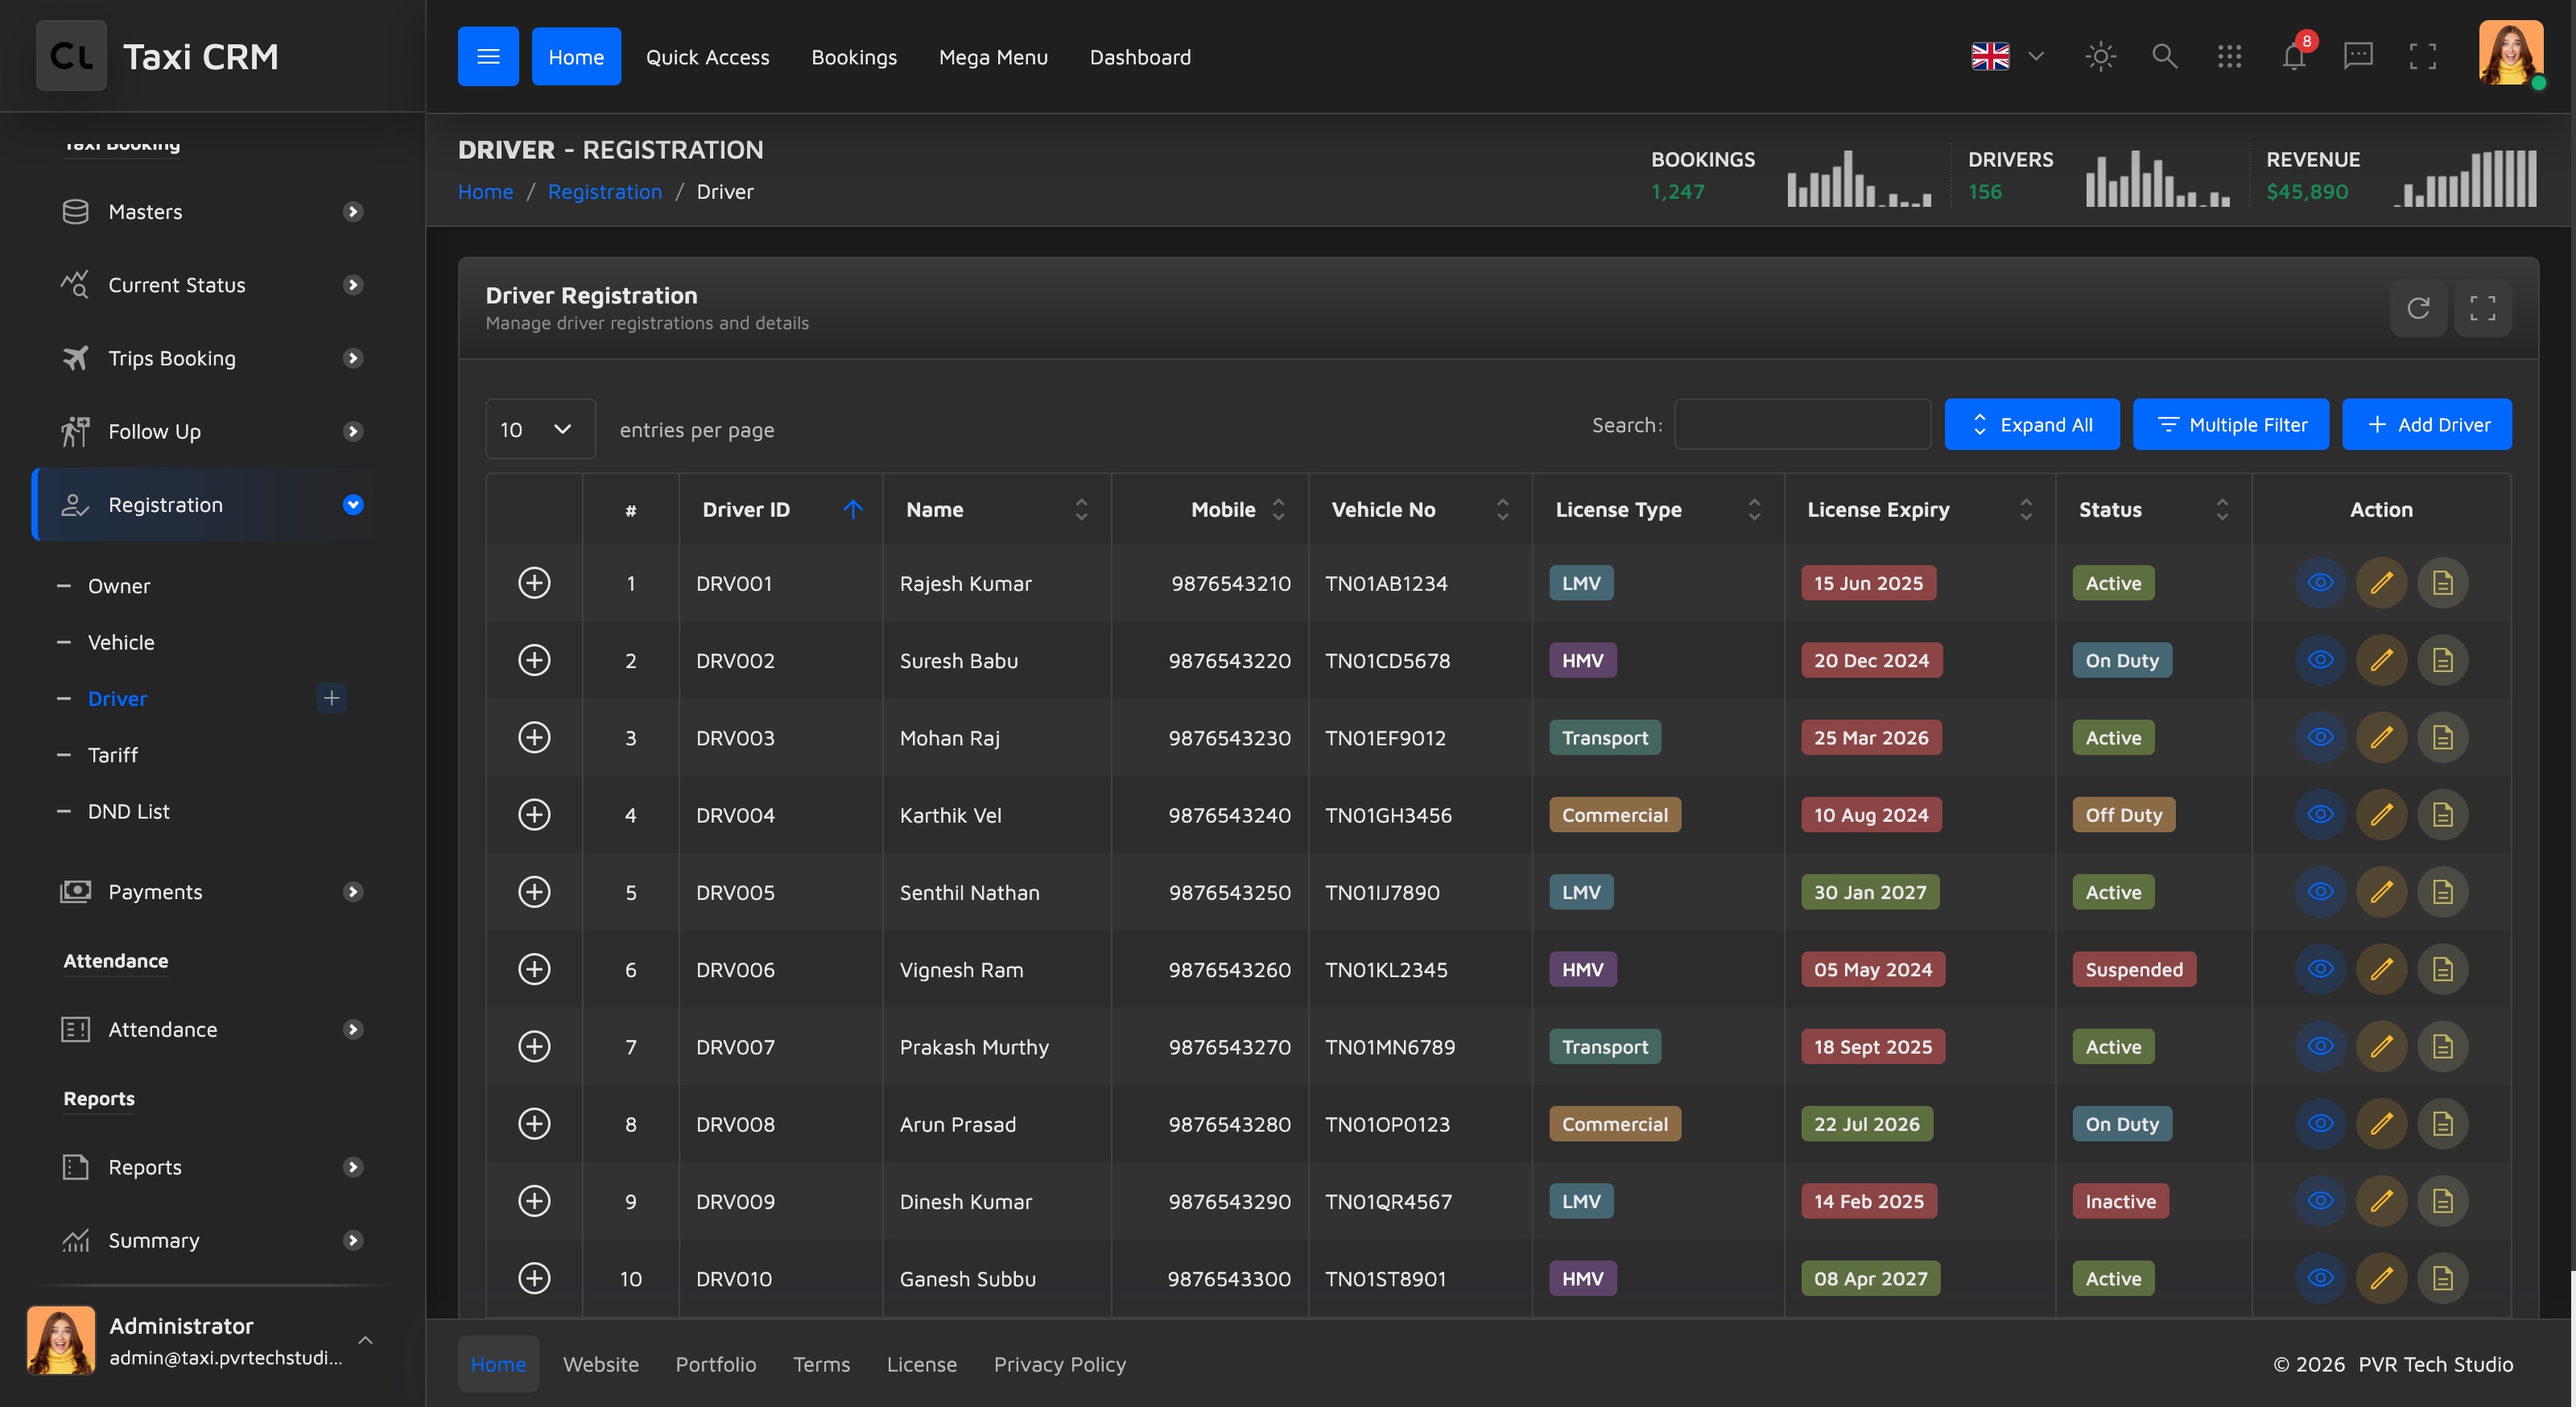The height and width of the screenshot is (1407, 2576).
Task: Refresh the Driver Registration card
Action: pos(2418,308)
